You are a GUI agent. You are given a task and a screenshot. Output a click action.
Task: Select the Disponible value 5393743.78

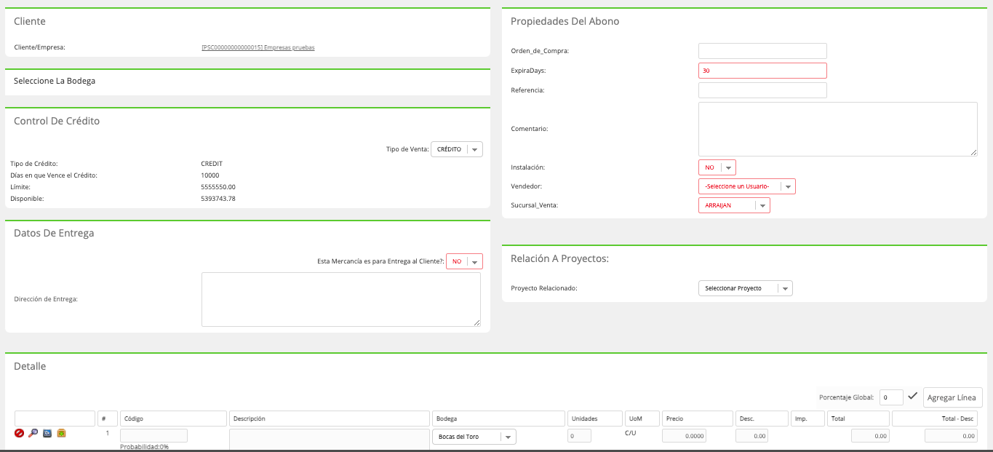pos(218,199)
